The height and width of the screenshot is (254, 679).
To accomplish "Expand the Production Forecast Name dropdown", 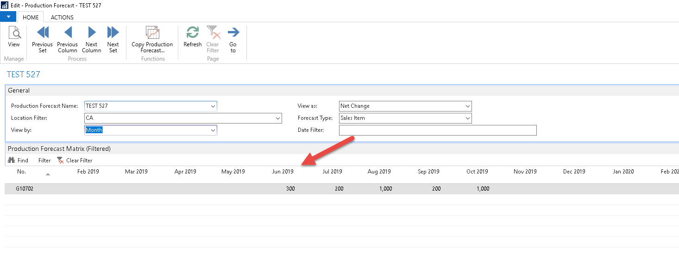I will click(x=213, y=106).
